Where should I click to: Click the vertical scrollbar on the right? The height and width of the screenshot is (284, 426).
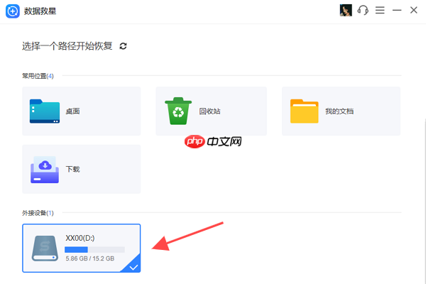click(x=425, y=201)
